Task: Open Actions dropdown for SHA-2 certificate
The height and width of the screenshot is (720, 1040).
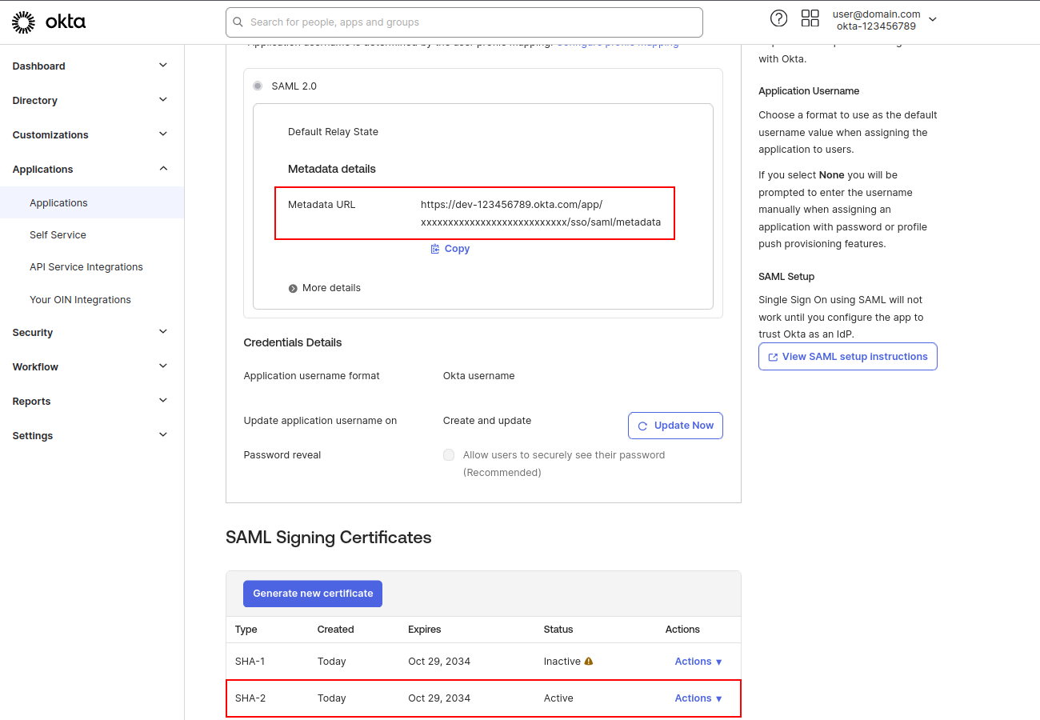Action: pos(698,698)
